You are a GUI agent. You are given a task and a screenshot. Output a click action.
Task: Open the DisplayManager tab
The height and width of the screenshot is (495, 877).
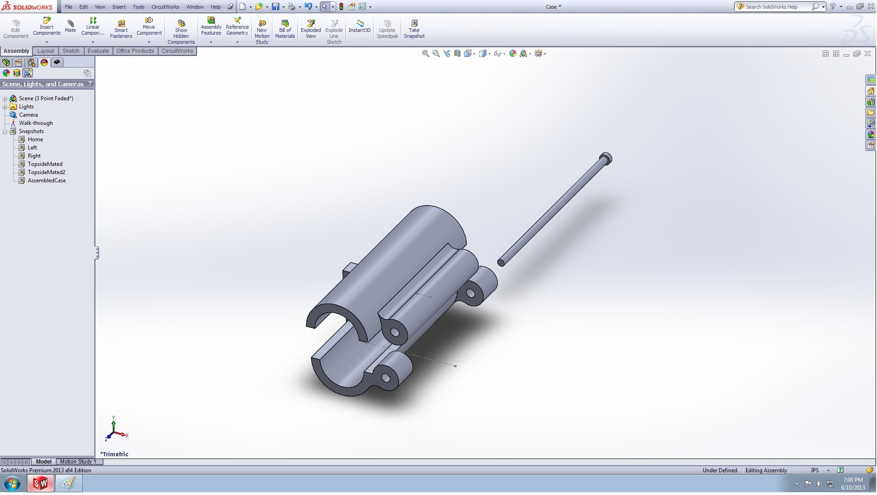point(44,62)
